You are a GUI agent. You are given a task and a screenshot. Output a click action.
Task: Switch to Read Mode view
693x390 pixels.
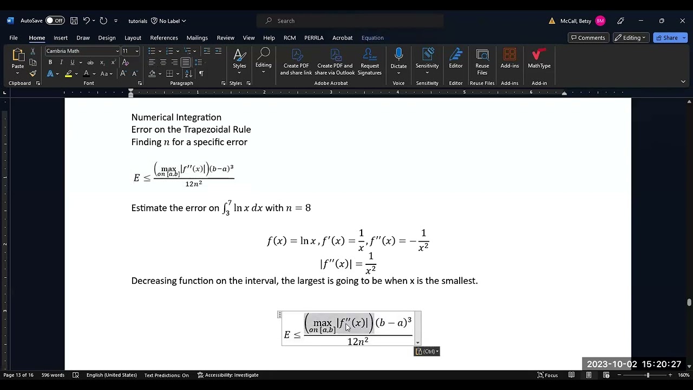tap(571, 375)
